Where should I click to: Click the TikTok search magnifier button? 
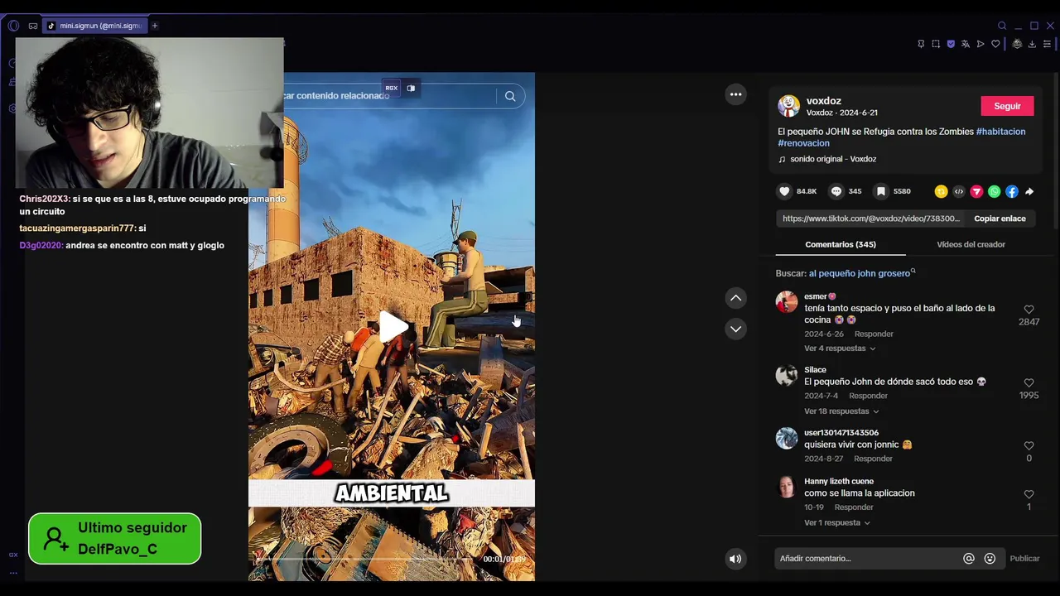click(510, 96)
